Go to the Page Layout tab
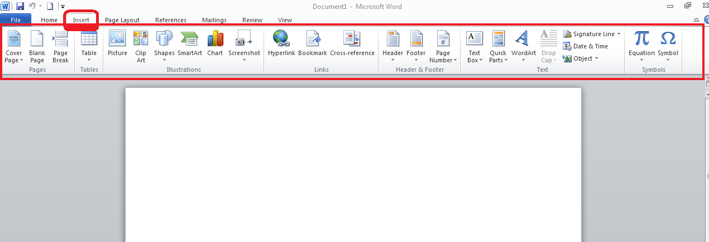Viewport: 709px width, 242px height. (122, 20)
